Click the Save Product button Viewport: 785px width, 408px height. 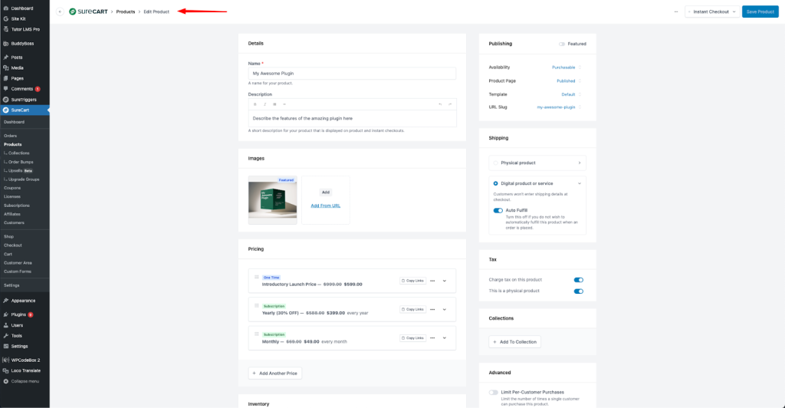[x=760, y=12]
